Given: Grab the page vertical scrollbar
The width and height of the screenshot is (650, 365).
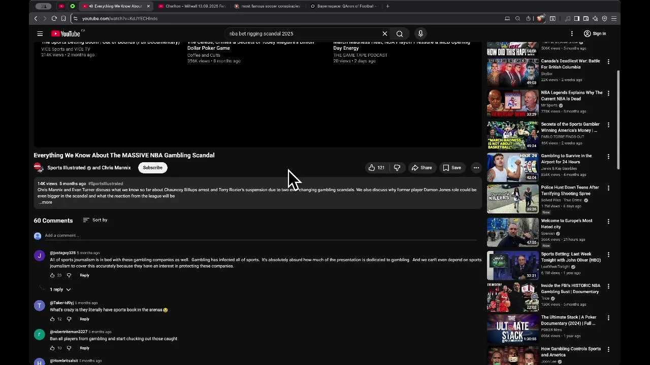Looking at the screenshot, I should click(x=618, y=120).
